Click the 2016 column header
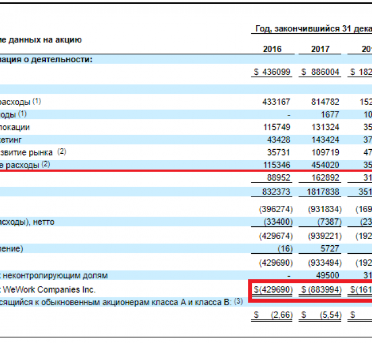The image size is (372, 343). pyautogui.click(x=272, y=49)
